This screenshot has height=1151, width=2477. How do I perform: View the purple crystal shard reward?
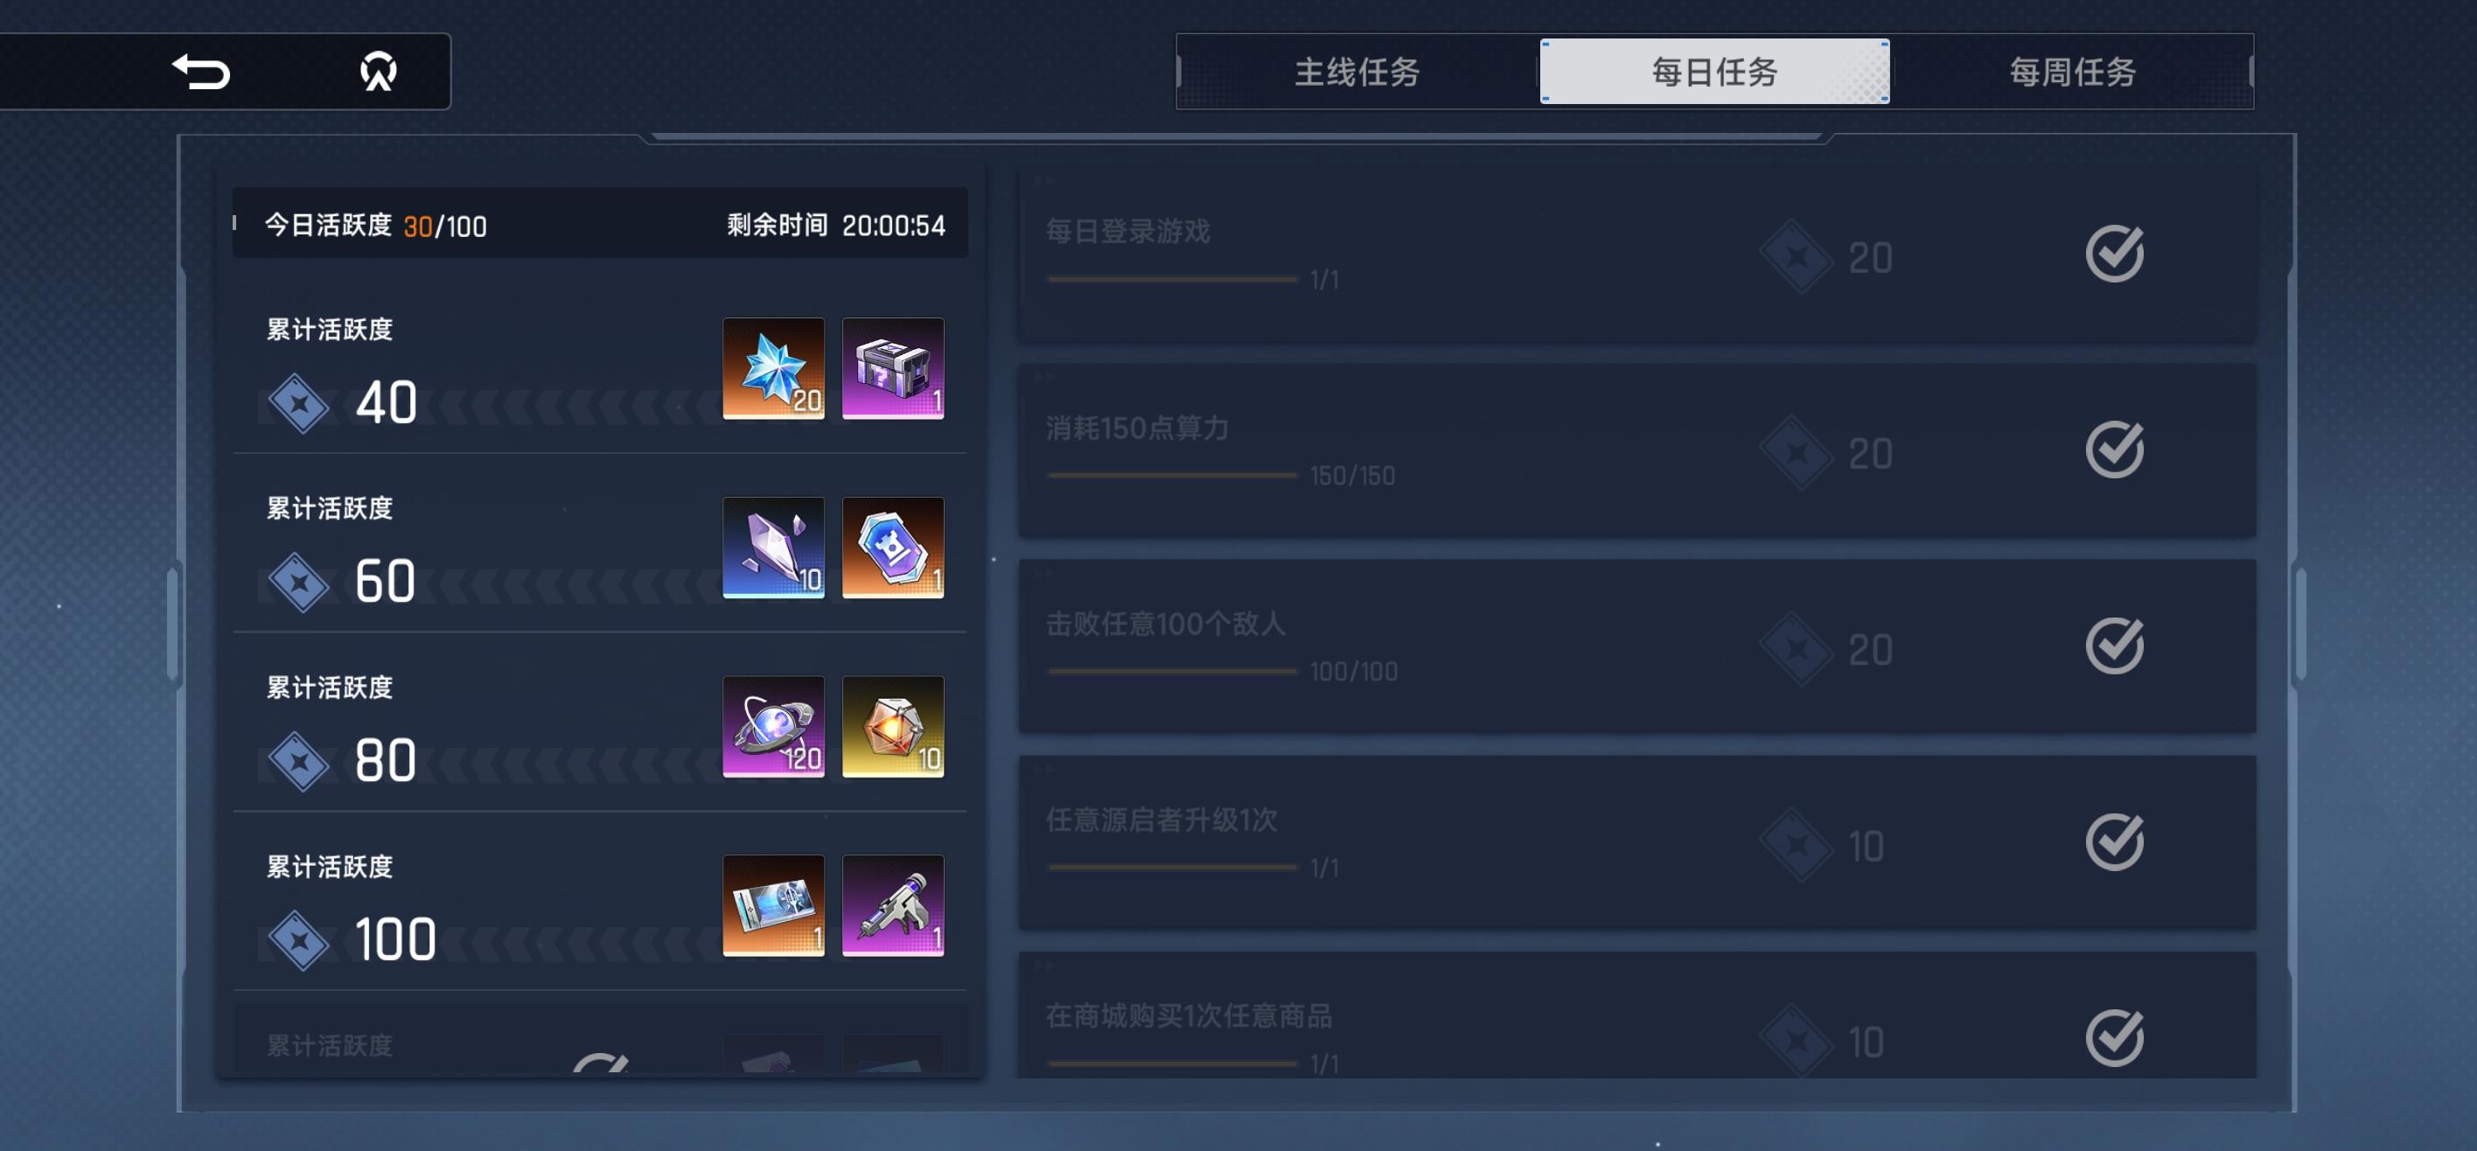[773, 548]
